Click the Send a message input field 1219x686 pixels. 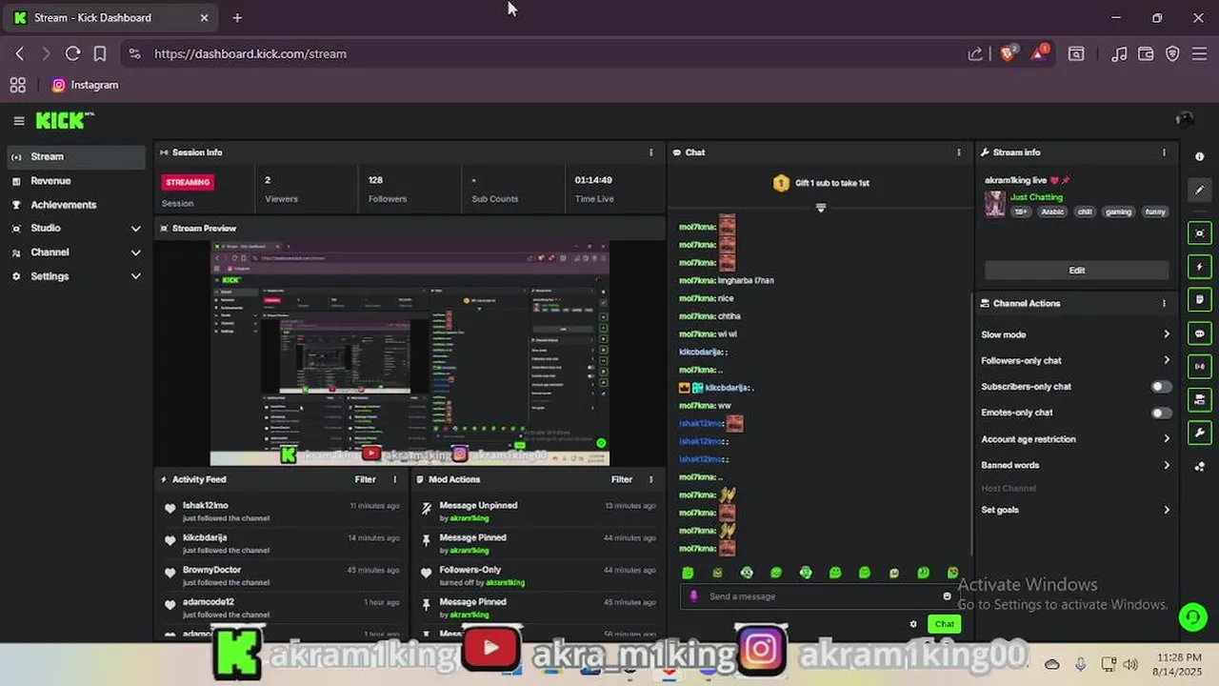[819, 596]
